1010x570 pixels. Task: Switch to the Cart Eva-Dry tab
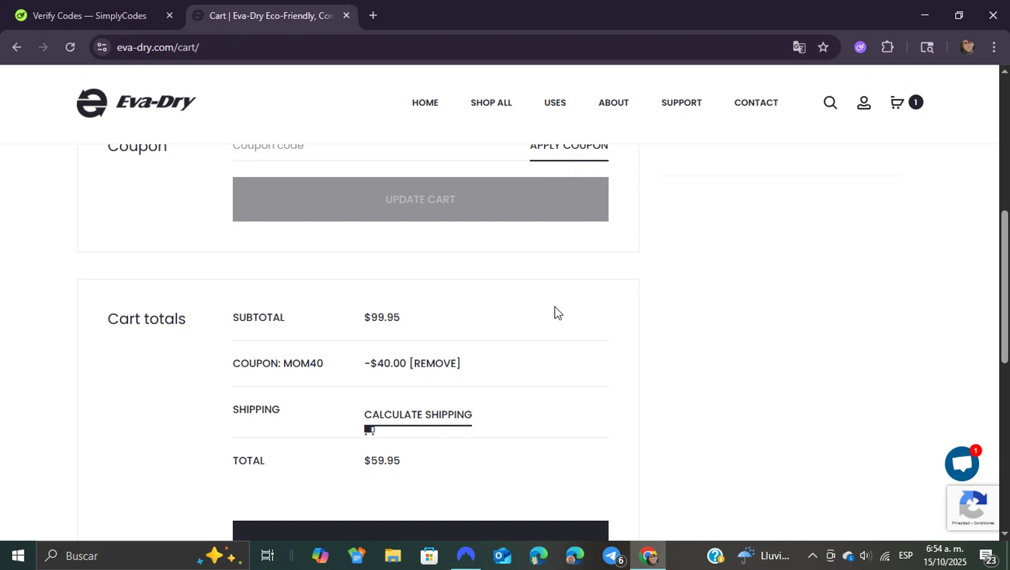[x=271, y=15]
